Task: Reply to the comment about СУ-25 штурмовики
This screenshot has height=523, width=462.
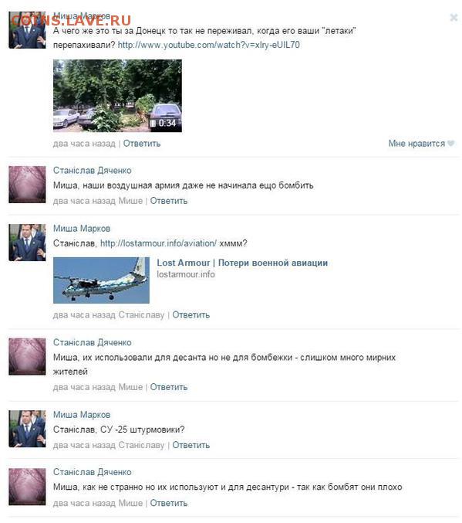Action: [191, 445]
